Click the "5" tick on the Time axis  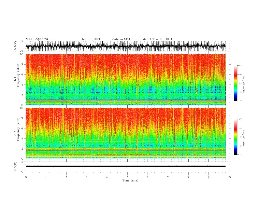(127, 177)
